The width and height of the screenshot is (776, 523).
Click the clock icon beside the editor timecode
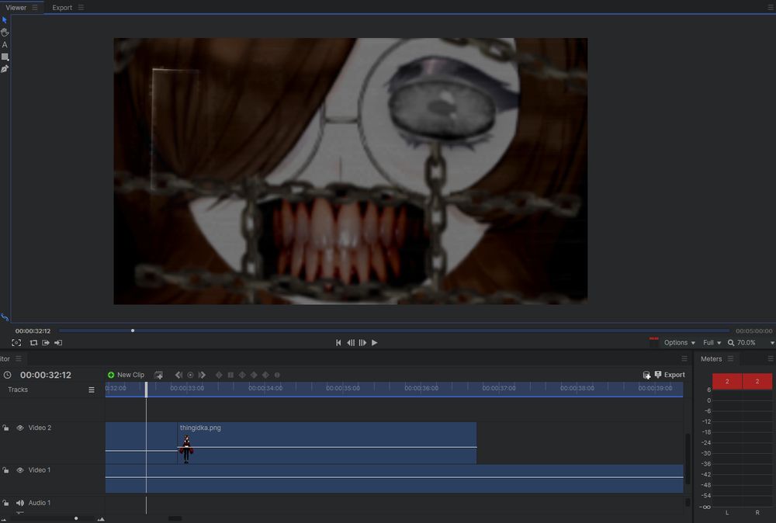[x=7, y=375]
